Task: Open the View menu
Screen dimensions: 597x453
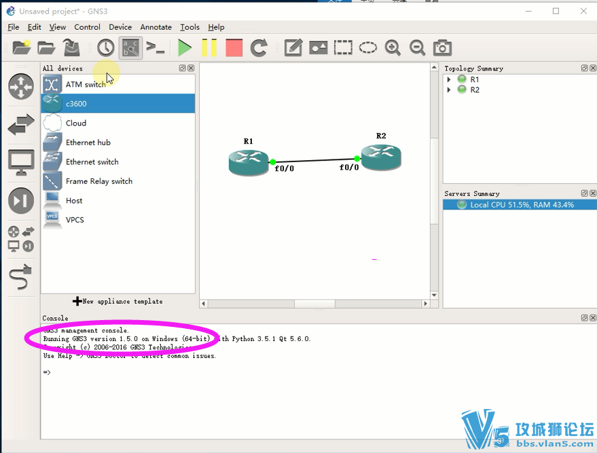Action: (x=58, y=27)
